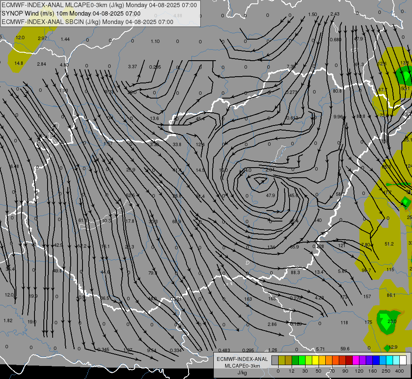Click the 'J/kg' unit label in legend
412x379 pixels.
tap(242, 373)
